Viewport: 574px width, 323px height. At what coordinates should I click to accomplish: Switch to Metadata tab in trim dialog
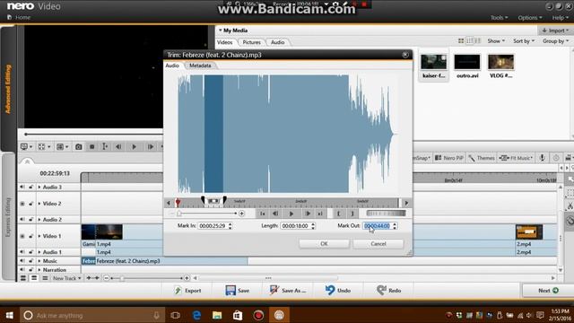[x=200, y=65]
